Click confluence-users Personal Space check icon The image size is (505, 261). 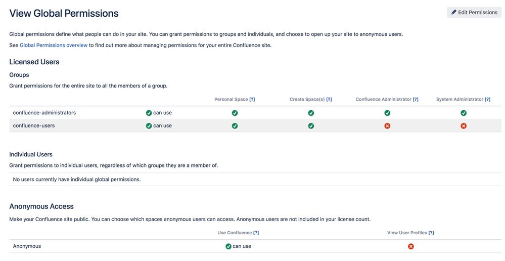coord(235,126)
